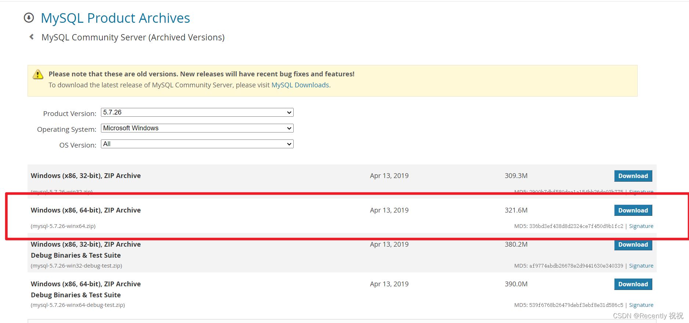Download Windows 32-bit ZIP Archive 309.3M

633,176
